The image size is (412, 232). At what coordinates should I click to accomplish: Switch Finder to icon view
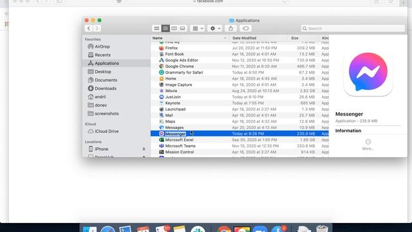click(x=156, y=28)
